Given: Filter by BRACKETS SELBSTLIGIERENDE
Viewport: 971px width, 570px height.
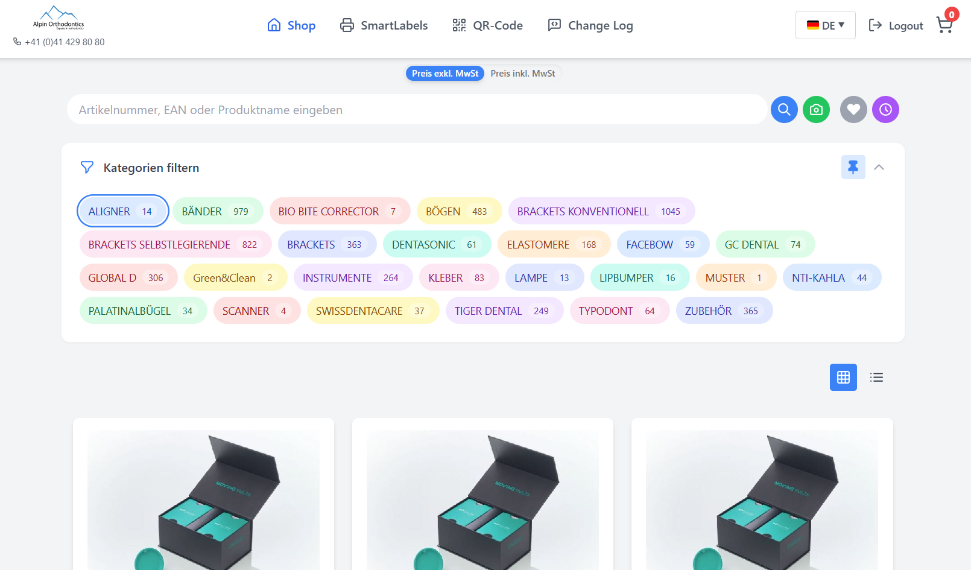Looking at the screenshot, I should pos(176,244).
